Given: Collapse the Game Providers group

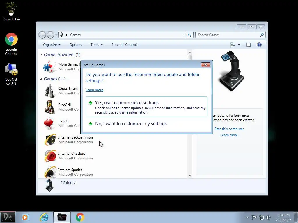Looking at the screenshot, I should click(41, 55).
